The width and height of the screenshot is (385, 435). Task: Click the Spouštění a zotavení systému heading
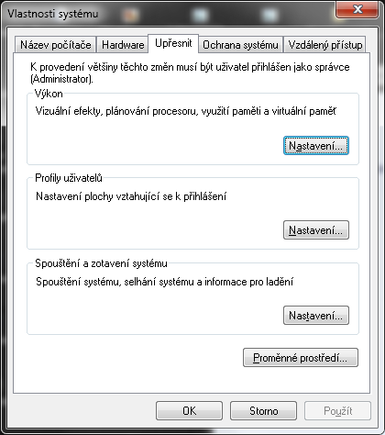(101, 263)
